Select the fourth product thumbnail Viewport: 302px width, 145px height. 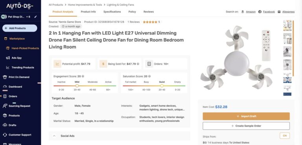coord(287,65)
